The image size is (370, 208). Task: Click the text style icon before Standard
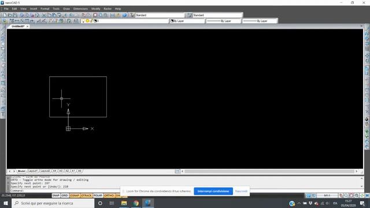coord(132,15)
